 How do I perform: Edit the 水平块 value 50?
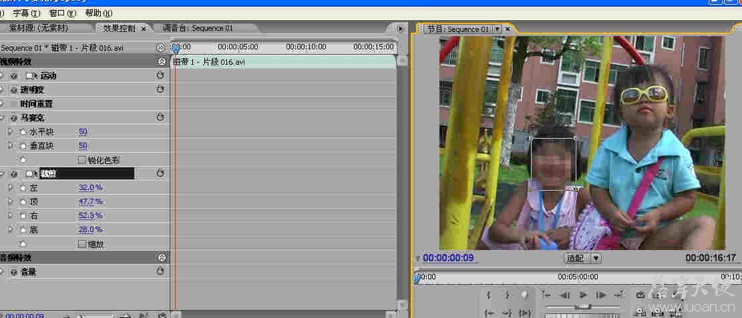click(x=83, y=132)
